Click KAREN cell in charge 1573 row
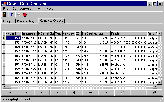This screenshot has height=102, width=164. point(43,60)
